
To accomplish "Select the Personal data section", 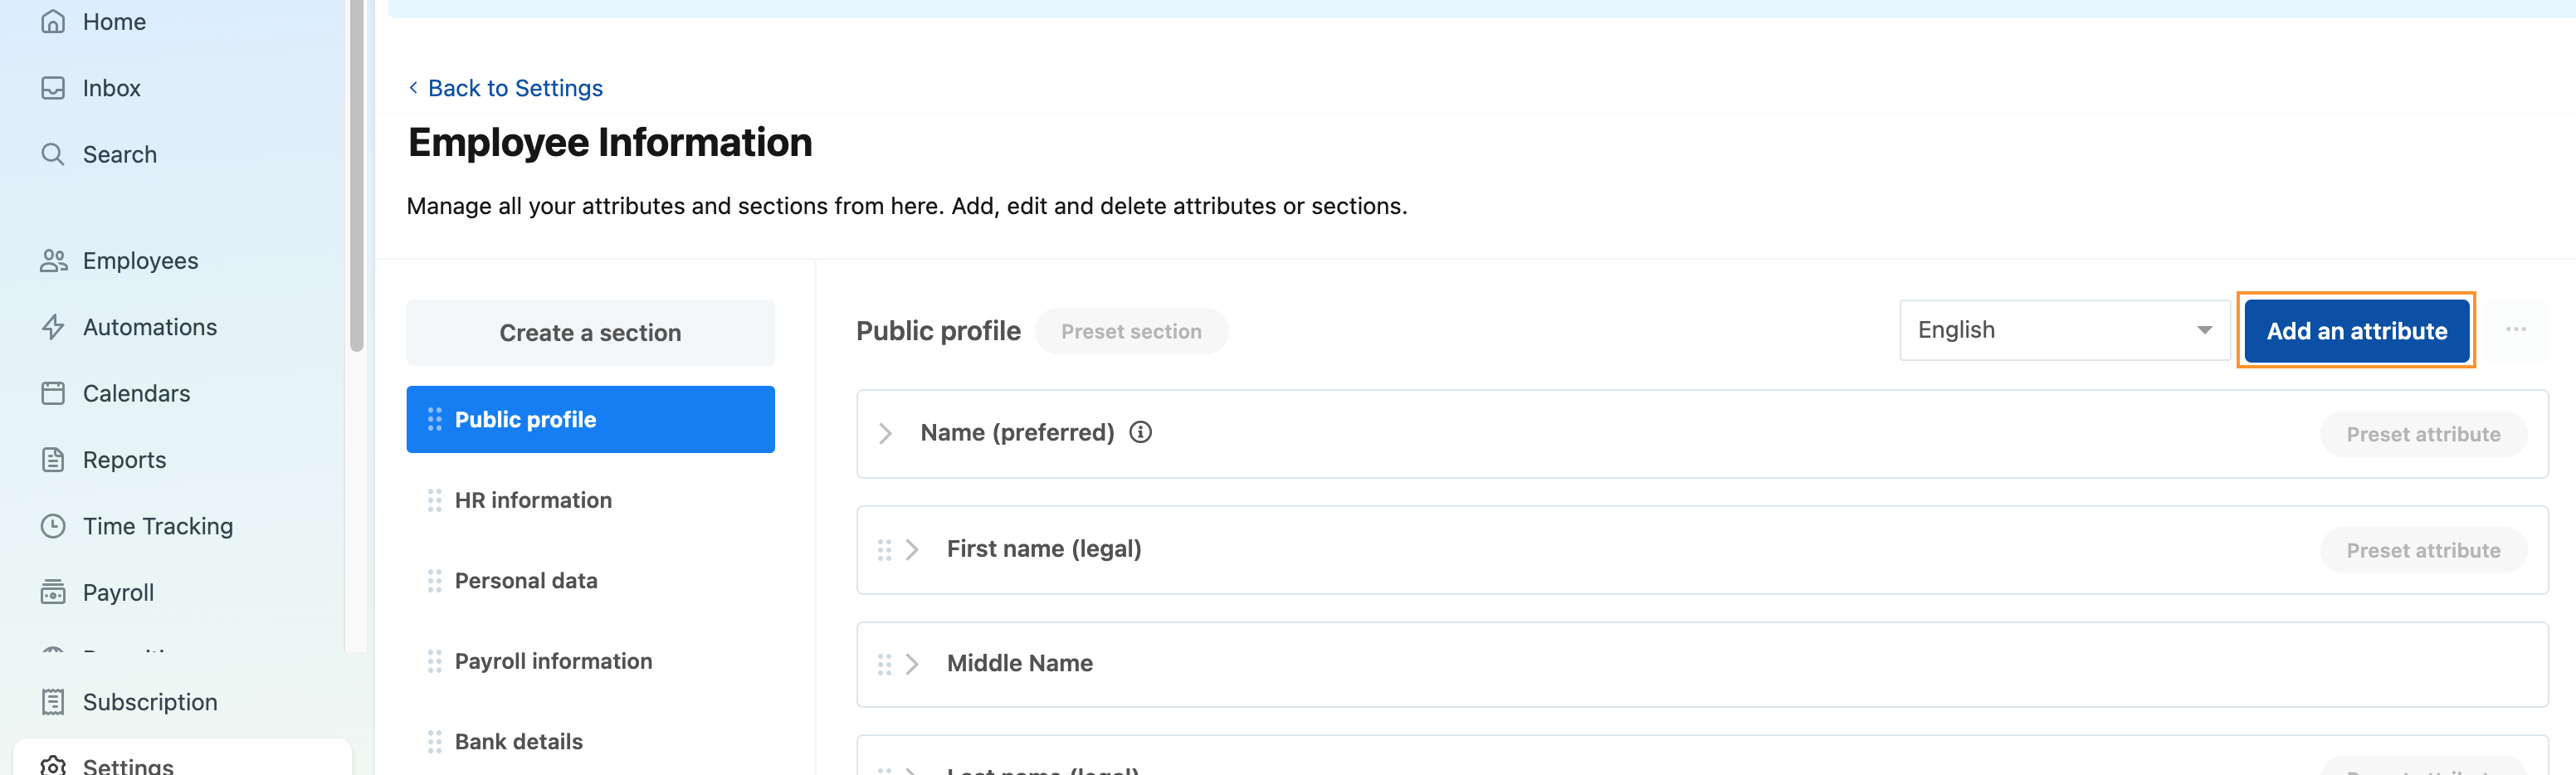I will pyautogui.click(x=526, y=581).
